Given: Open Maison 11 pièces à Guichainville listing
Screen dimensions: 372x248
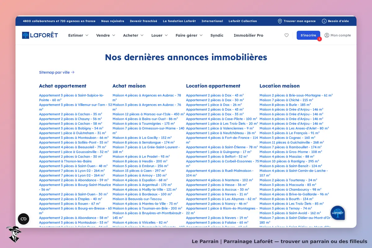Looking at the screenshot, I should tap(292, 143).
